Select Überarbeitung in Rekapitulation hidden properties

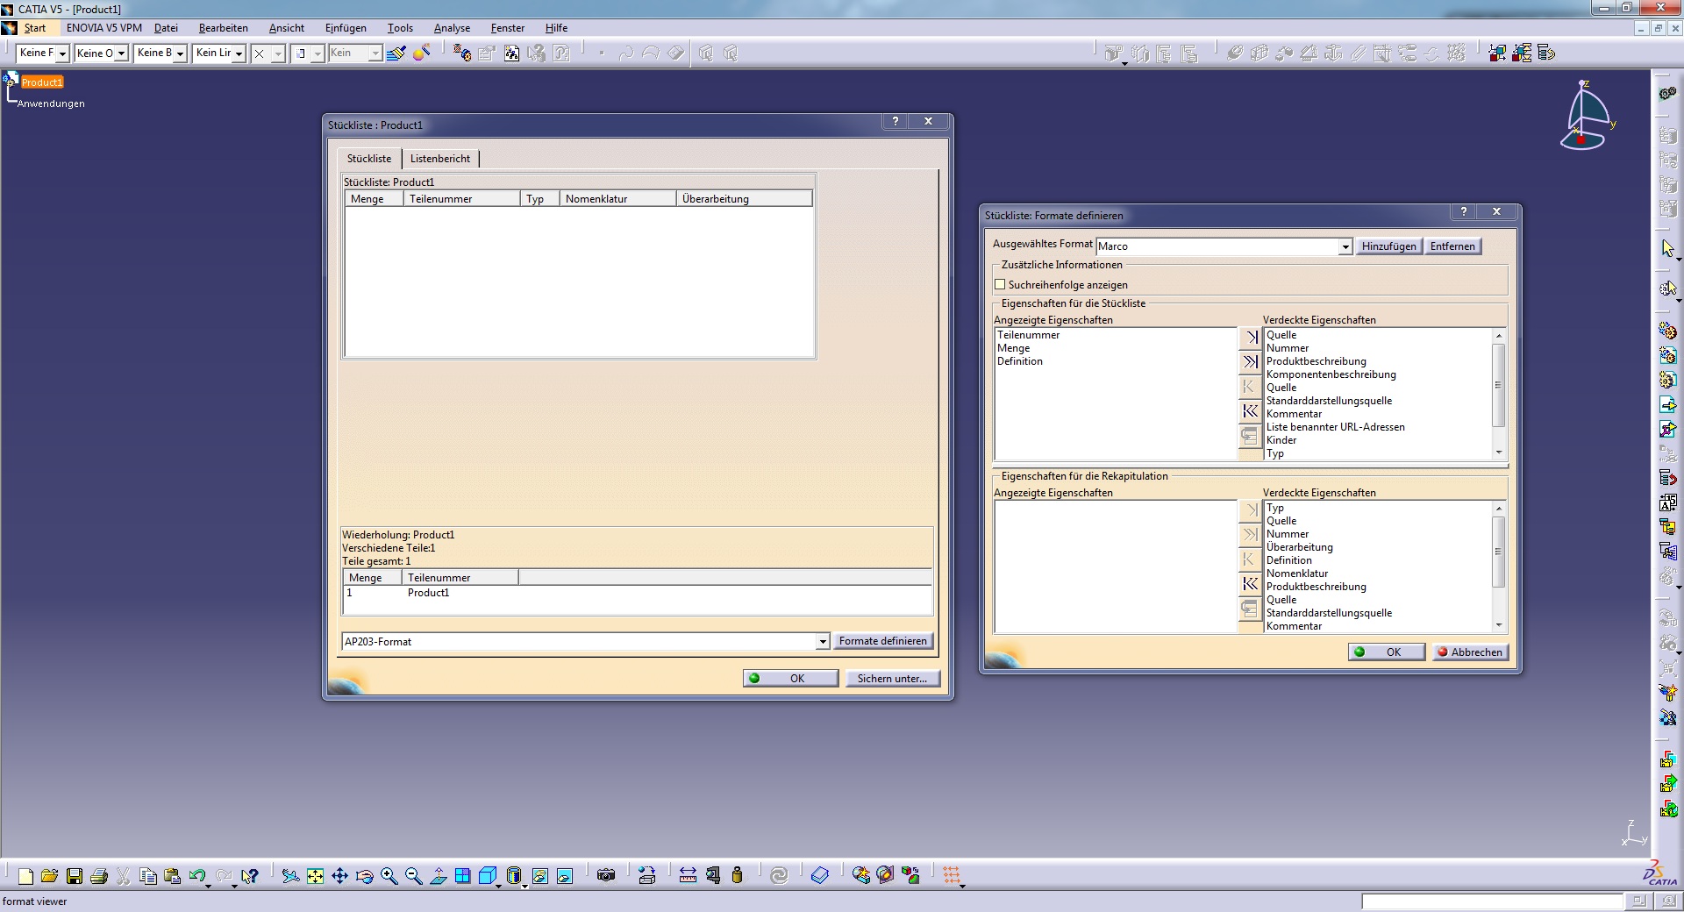point(1299,547)
